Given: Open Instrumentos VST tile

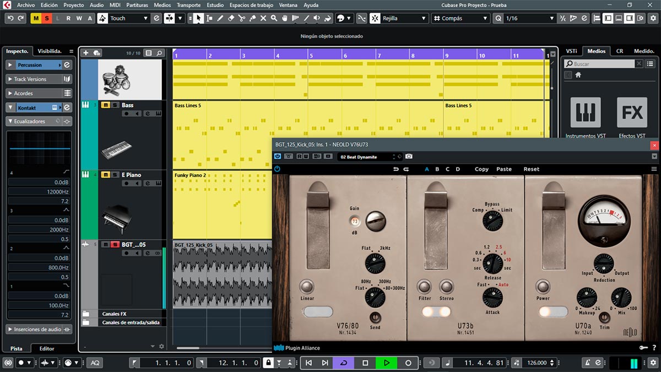Looking at the screenshot, I should [585, 112].
